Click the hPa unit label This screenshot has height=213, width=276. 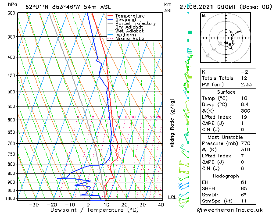point(12,4)
